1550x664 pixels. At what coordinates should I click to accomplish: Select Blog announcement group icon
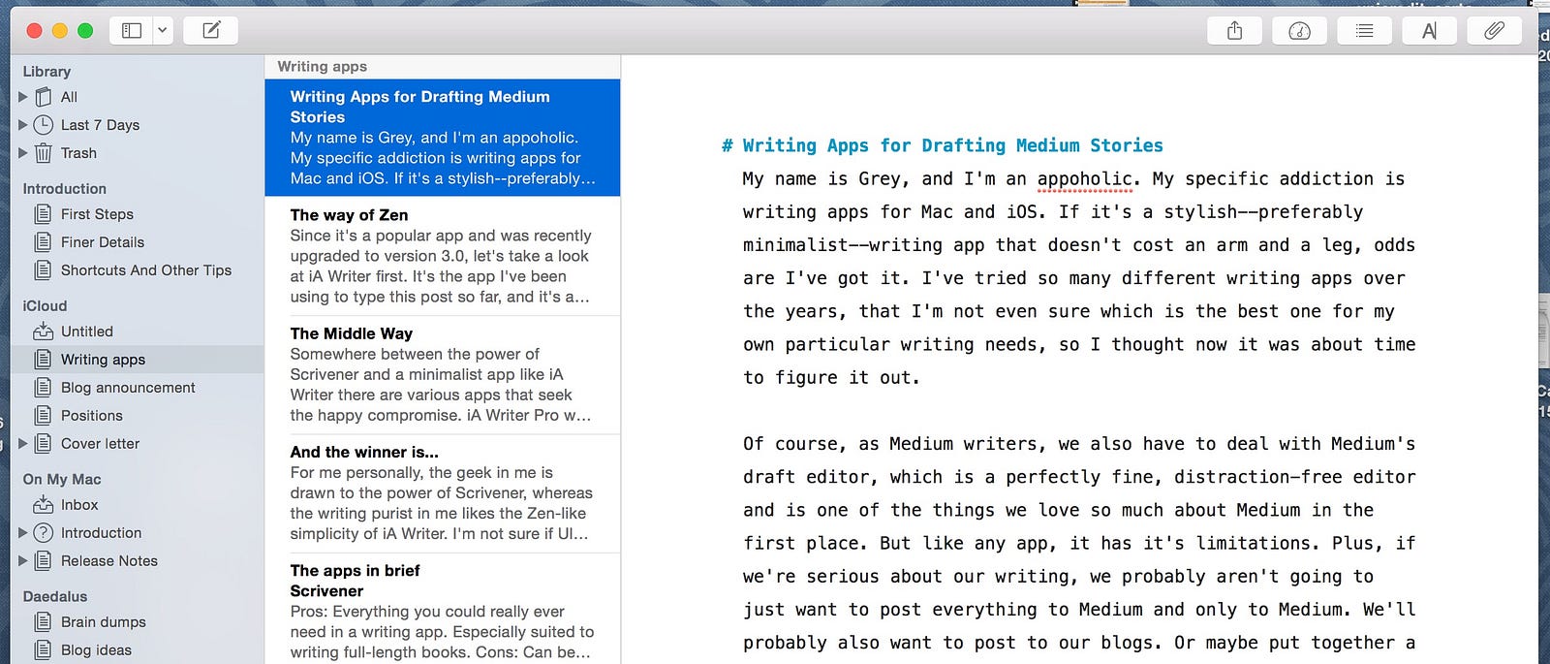point(44,388)
